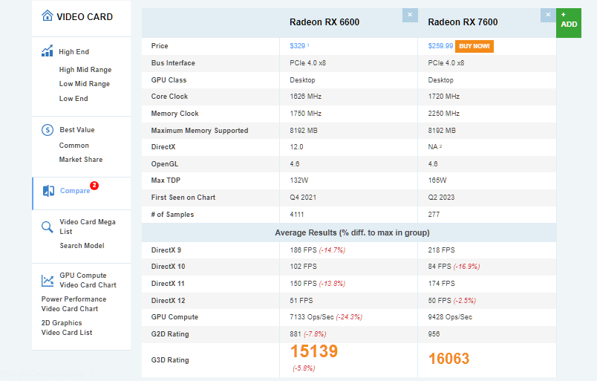Click the 218 FPS DirectX 9 value
Image resolution: width=597 pixels, height=381 pixels.
tap(441, 250)
